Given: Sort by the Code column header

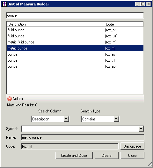Looking at the screenshot, I should coord(124,24).
